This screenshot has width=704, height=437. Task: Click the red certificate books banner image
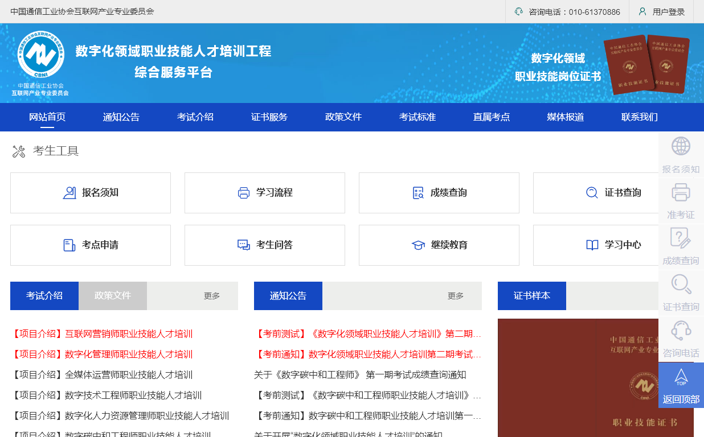click(647, 64)
